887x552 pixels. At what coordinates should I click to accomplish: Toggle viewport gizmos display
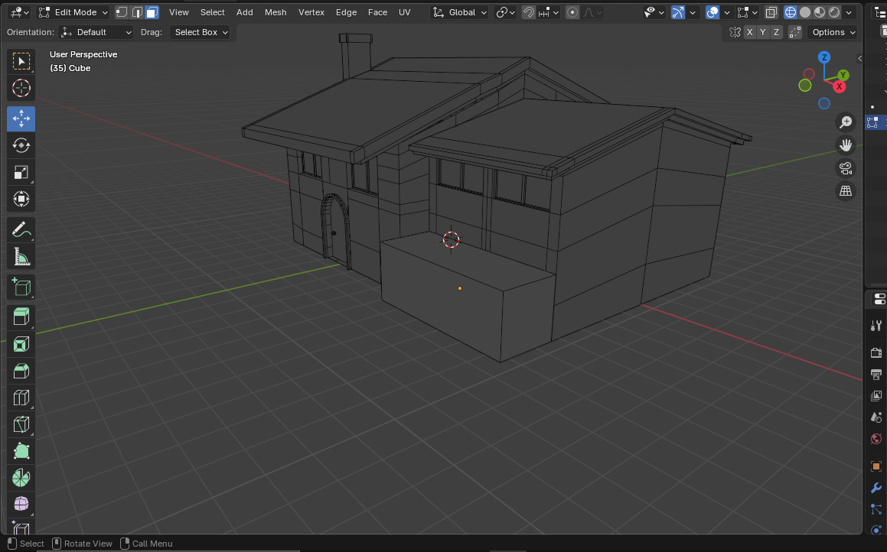(x=678, y=12)
